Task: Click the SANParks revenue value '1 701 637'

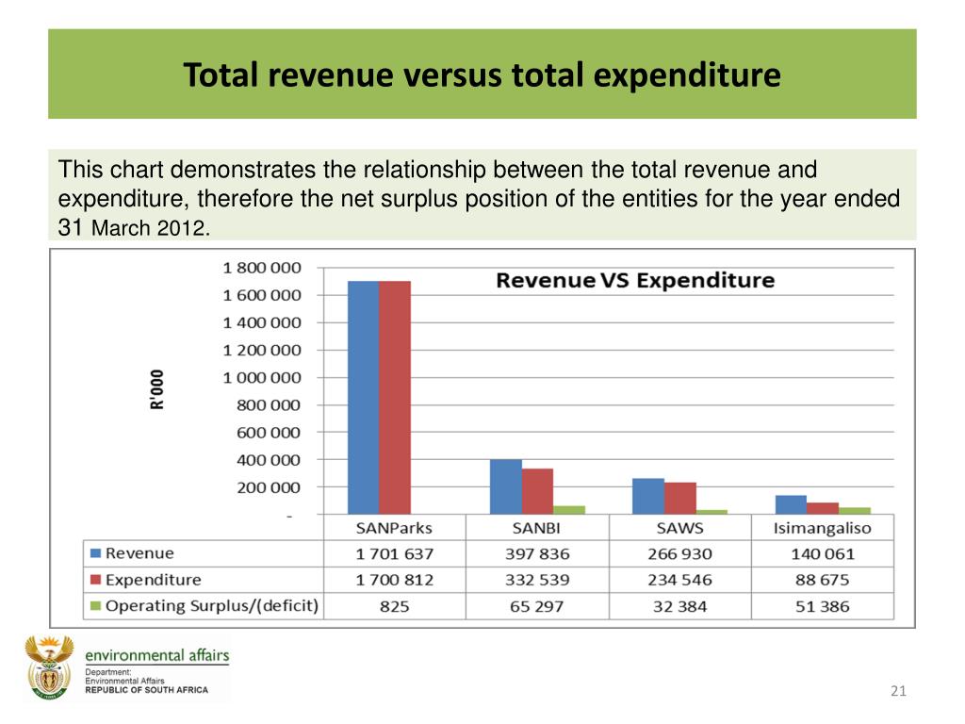Action: [395, 554]
